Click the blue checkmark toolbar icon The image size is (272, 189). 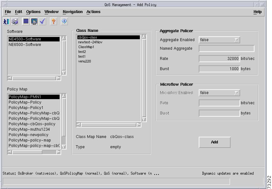42,22
